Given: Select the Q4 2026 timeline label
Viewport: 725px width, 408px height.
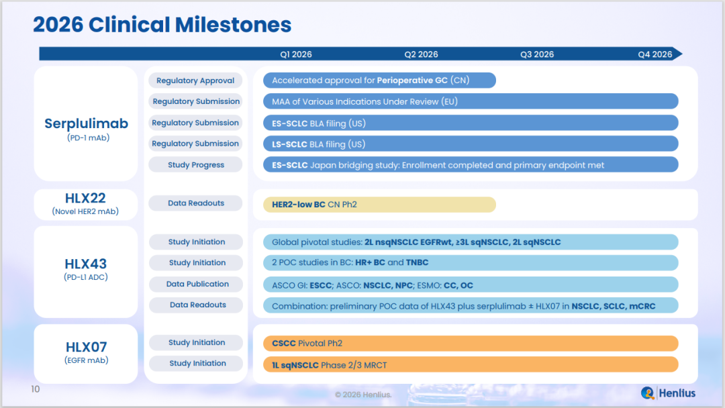Looking at the screenshot, I should 655,54.
